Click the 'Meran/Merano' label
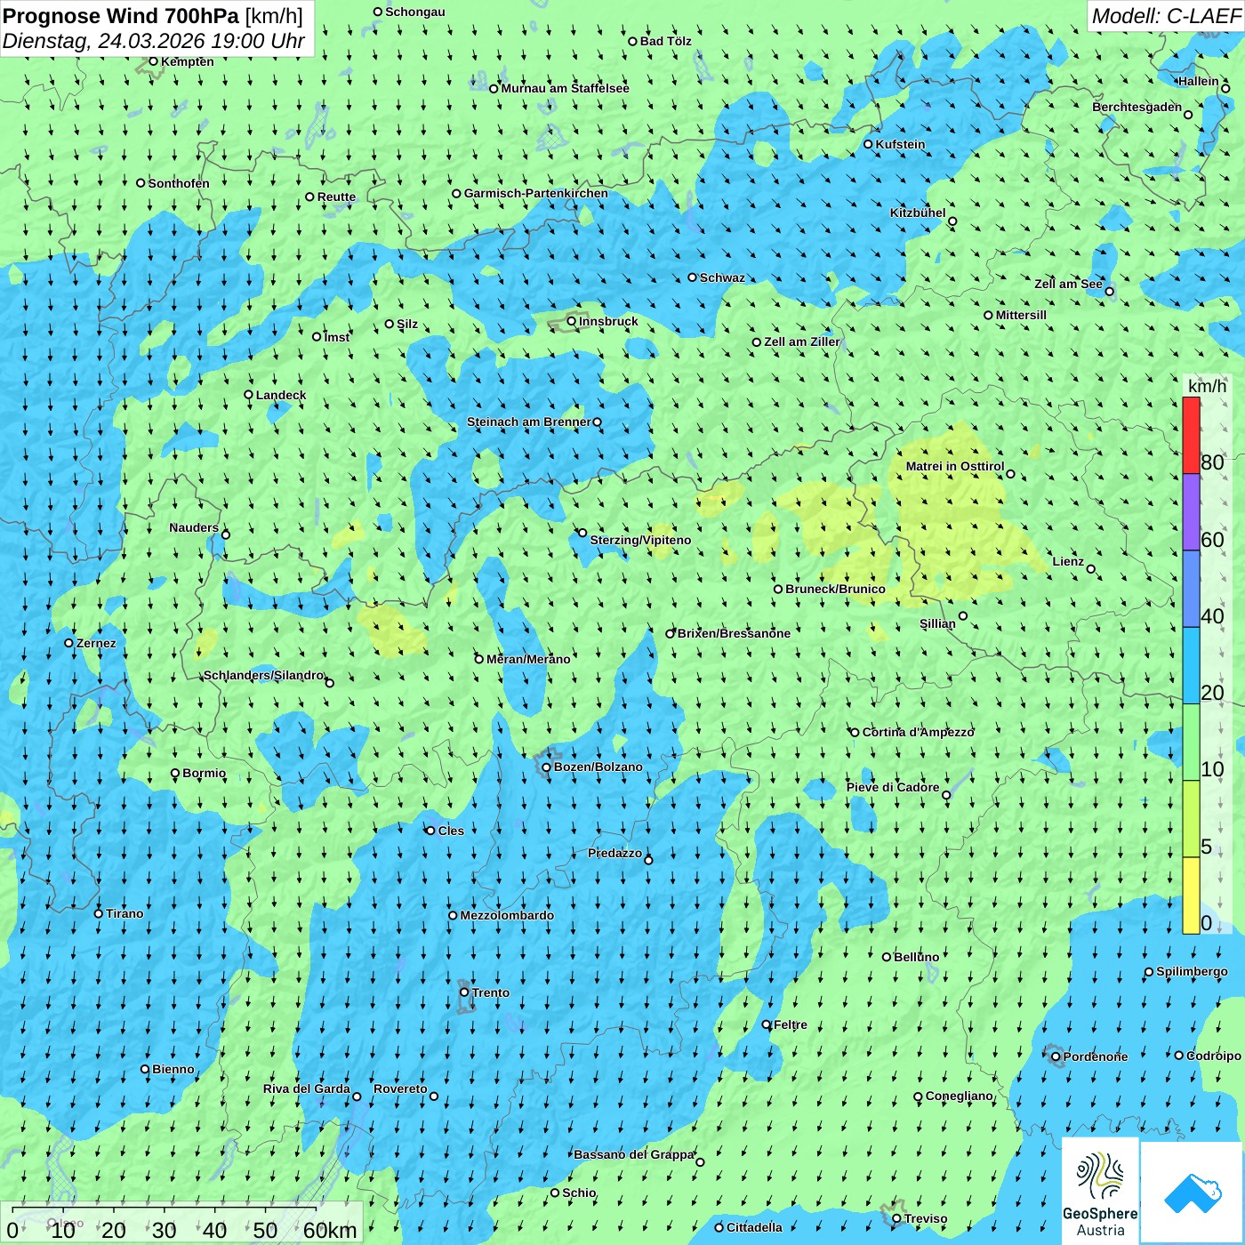The height and width of the screenshot is (1245, 1245). pos(528,659)
